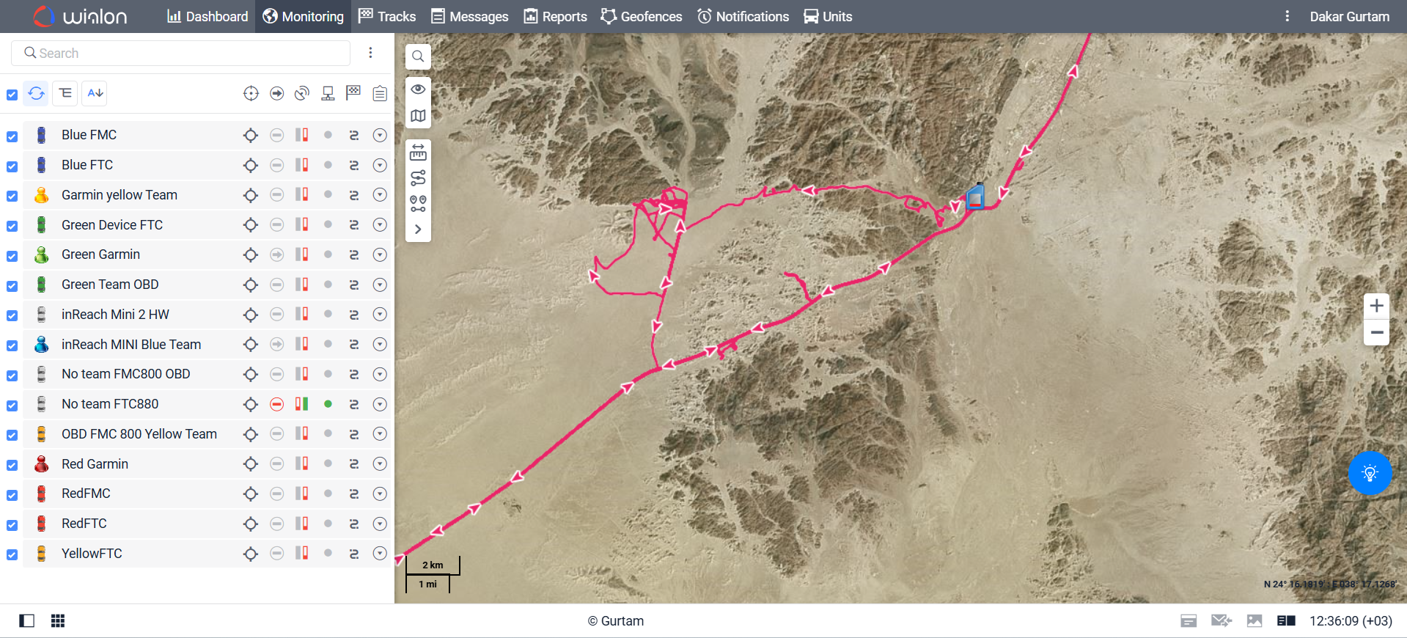1407x638 pixels.
Task: Open the dropdown menu for Green Garmin
Action: (x=380, y=254)
